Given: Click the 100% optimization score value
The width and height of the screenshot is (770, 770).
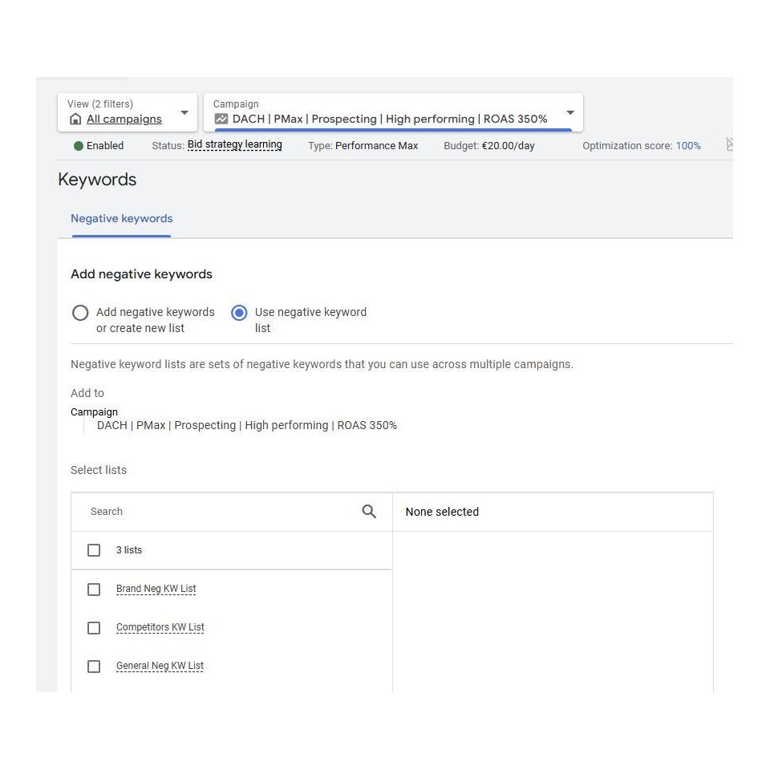Looking at the screenshot, I should pos(688,146).
